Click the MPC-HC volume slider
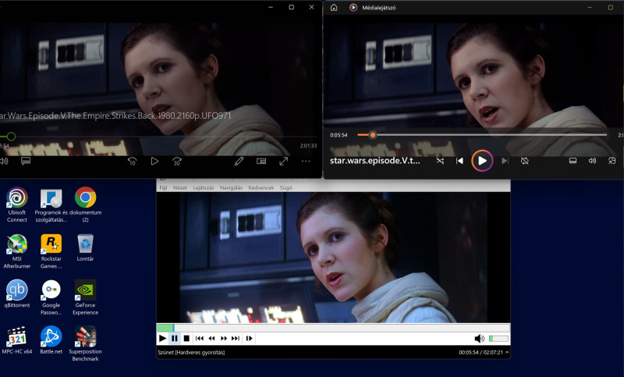The width and height of the screenshot is (624, 377). click(498, 339)
